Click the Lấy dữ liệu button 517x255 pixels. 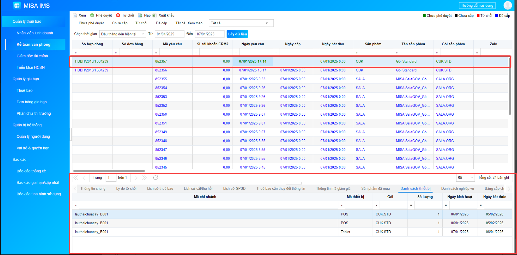coord(237,34)
